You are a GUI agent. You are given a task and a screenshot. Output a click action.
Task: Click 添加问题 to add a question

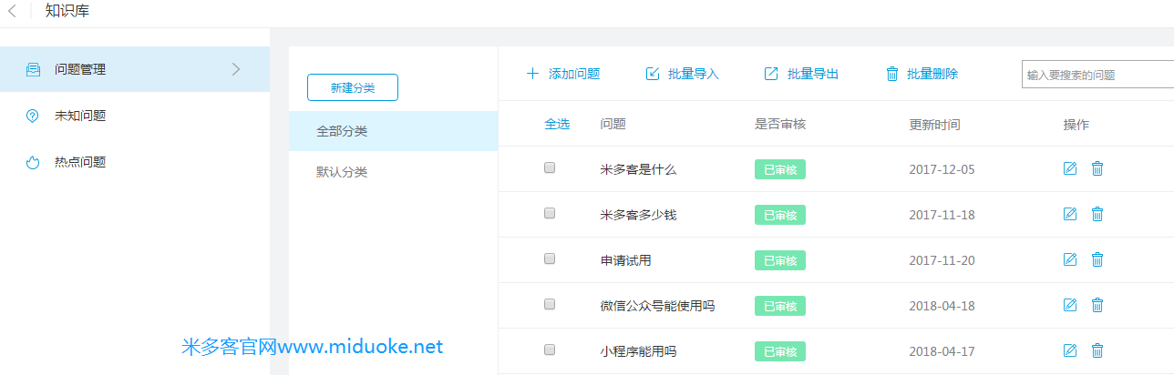(563, 74)
